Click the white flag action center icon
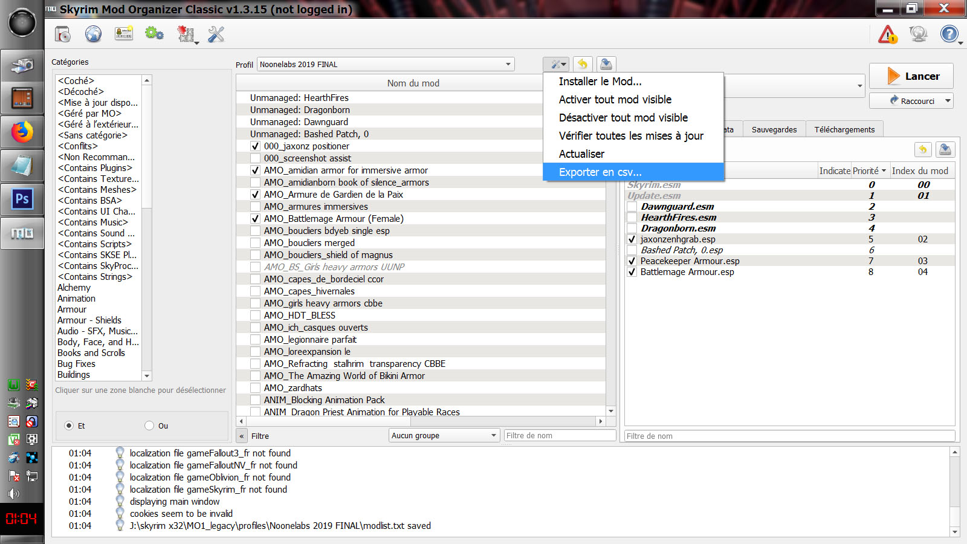 13,476
